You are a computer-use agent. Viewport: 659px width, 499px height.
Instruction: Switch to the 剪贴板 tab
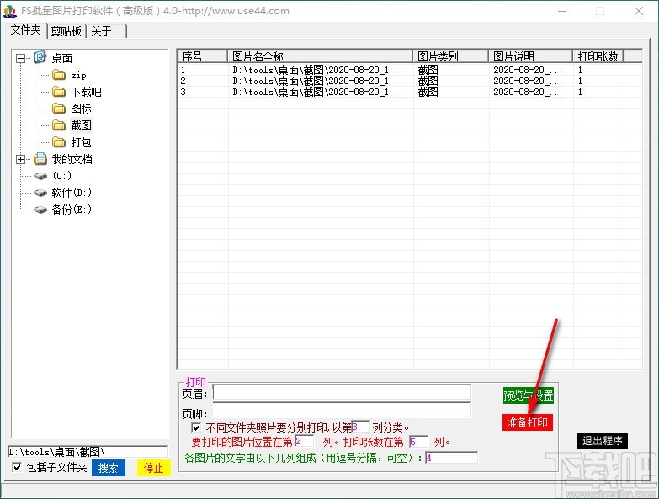click(66, 31)
